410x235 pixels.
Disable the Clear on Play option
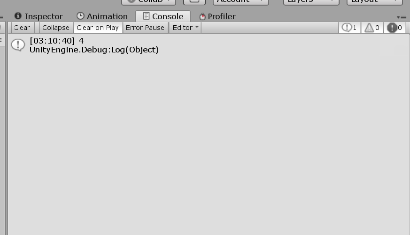click(98, 28)
